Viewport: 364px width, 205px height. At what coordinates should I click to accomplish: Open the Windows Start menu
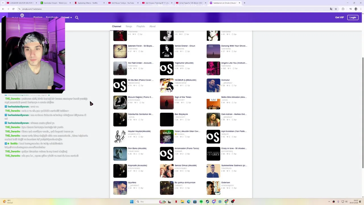[132, 202]
